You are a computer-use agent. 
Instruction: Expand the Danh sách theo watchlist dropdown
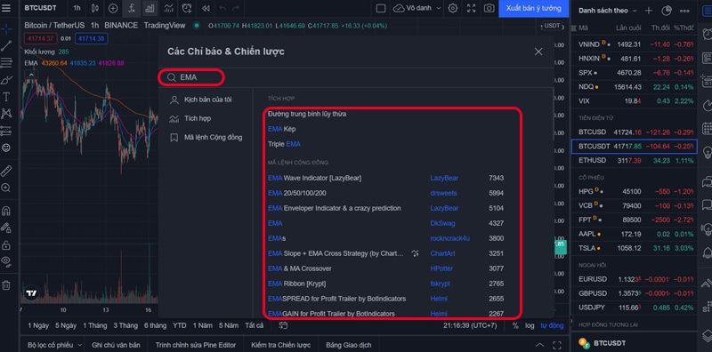pyautogui.click(x=608, y=11)
